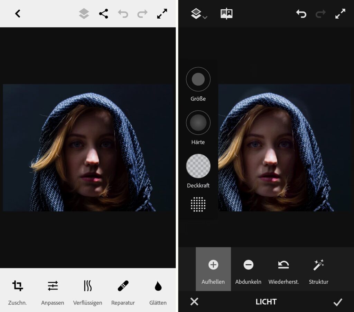Adjust the Deckkraft opacity control
The height and width of the screenshot is (312, 354).
(198, 166)
